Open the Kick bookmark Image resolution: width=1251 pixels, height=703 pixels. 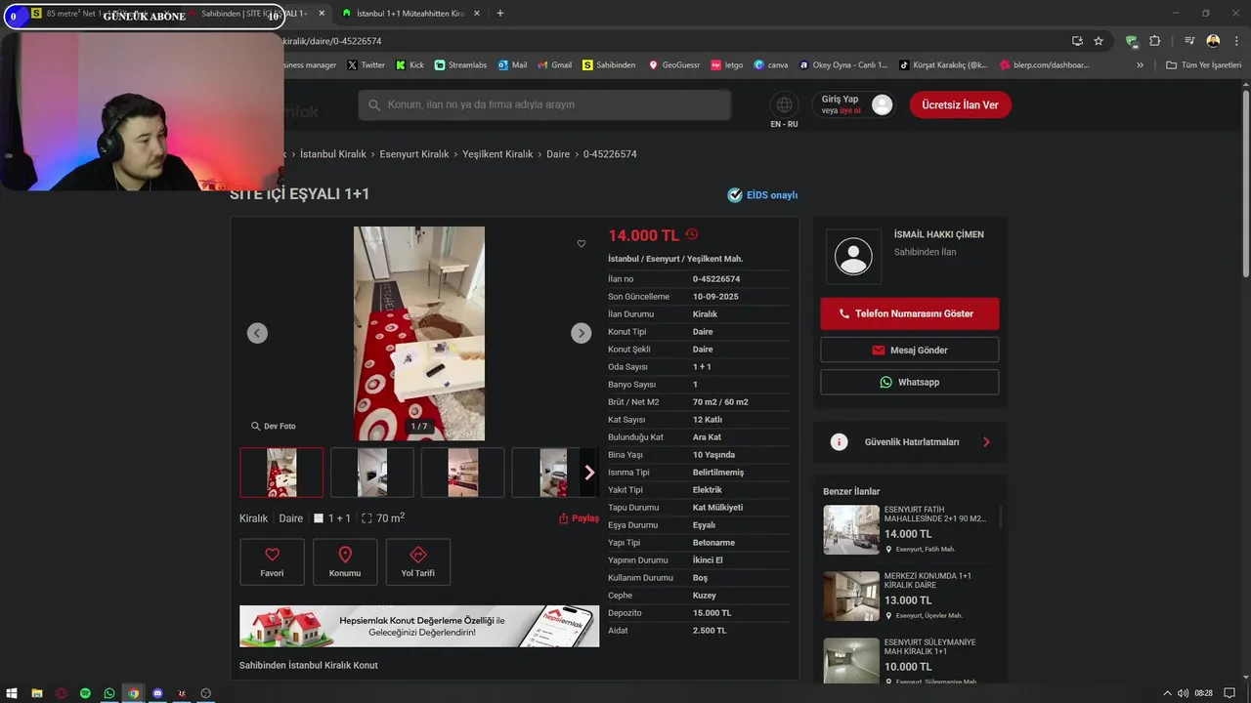coord(410,64)
